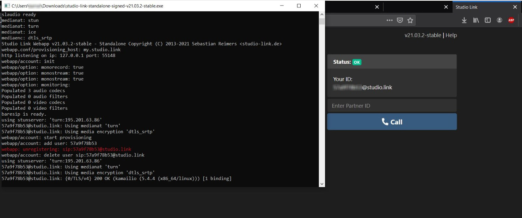Open the browser downloads icon
The height and width of the screenshot is (218, 522).
[464, 20]
